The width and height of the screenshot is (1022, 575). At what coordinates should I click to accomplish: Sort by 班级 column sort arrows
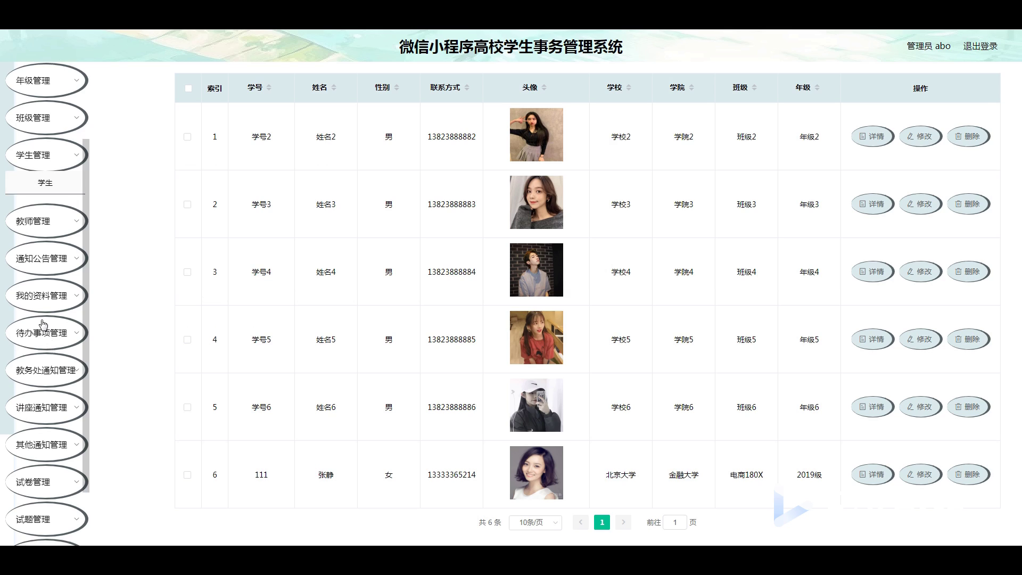(x=754, y=88)
